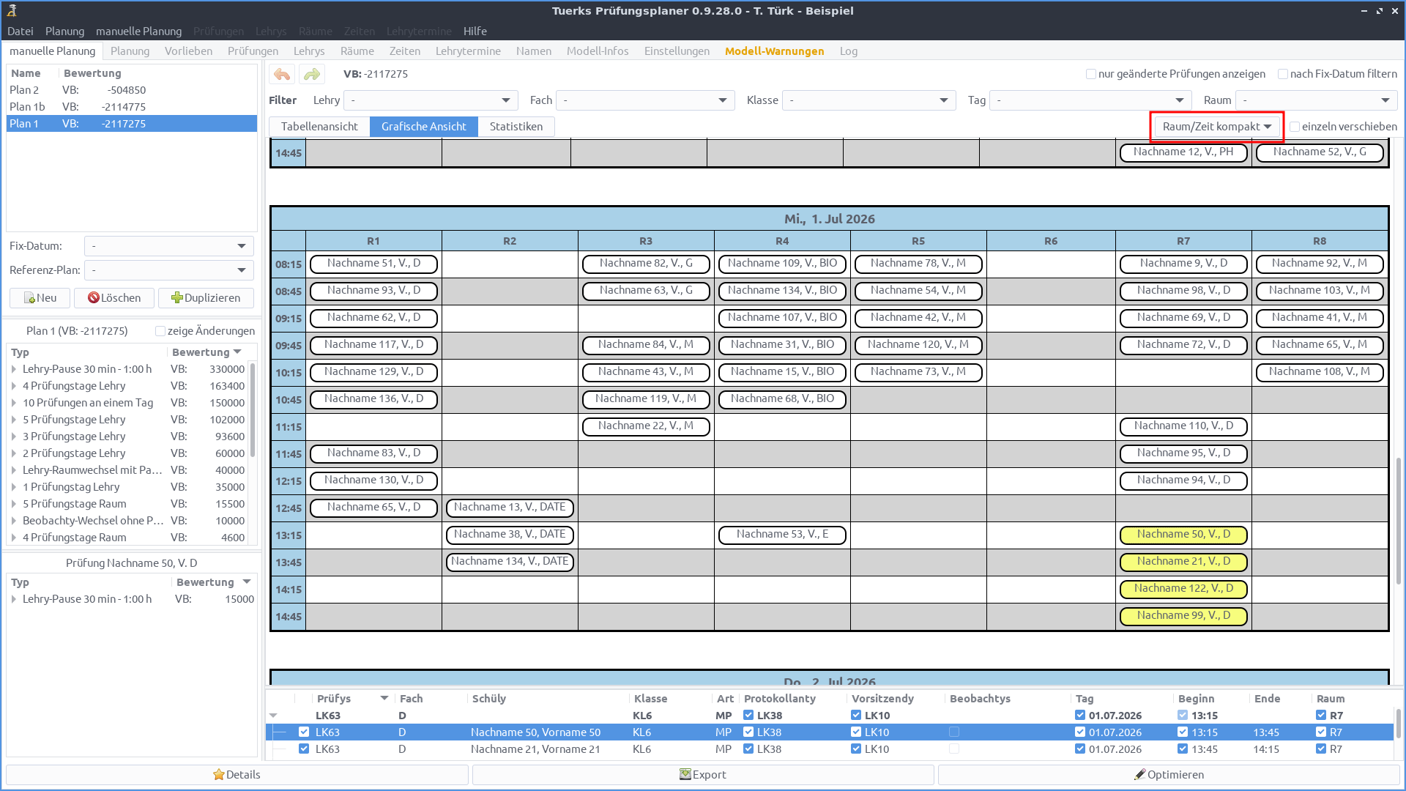Image resolution: width=1406 pixels, height=791 pixels.
Task: Open the Lehry filter dropdown
Action: coord(431,100)
